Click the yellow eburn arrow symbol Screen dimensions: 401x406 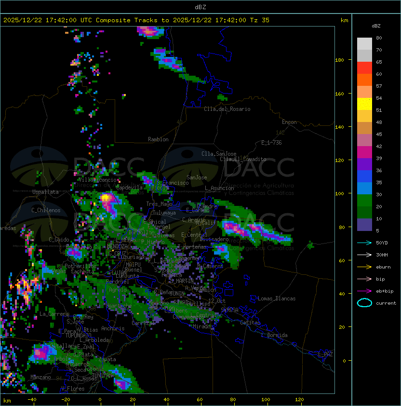pos(364,267)
